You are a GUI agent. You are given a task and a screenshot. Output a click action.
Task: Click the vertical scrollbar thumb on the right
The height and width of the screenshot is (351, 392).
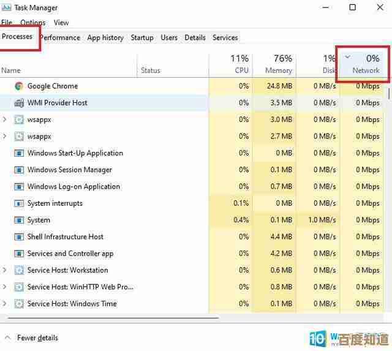tap(389, 93)
